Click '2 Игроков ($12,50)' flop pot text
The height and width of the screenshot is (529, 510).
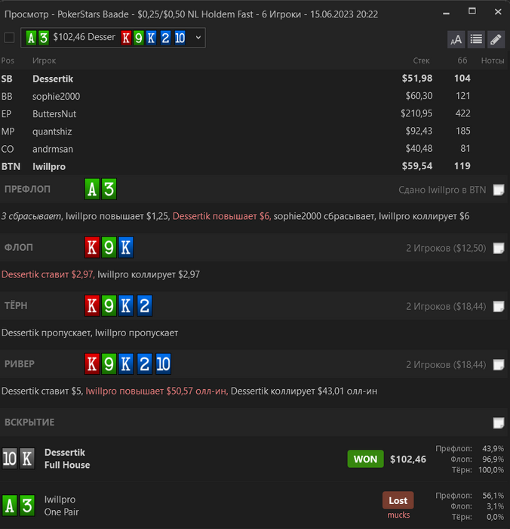(446, 249)
